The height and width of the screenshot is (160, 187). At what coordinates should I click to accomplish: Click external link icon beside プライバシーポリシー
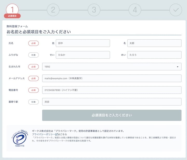[x=56, y=134]
